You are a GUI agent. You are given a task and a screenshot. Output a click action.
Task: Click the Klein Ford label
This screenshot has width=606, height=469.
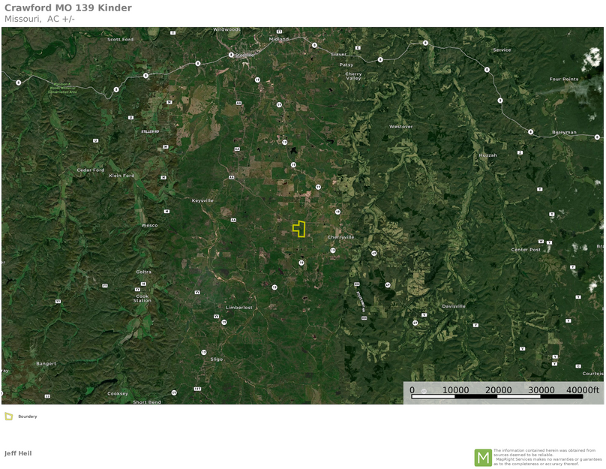click(x=121, y=175)
